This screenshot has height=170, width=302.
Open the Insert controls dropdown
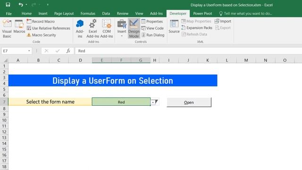point(122,28)
